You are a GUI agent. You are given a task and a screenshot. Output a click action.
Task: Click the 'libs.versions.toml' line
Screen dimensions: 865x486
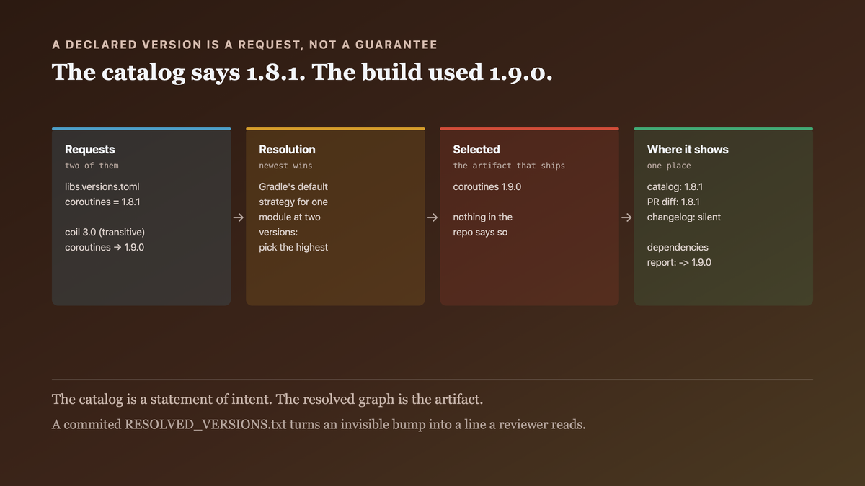102,186
